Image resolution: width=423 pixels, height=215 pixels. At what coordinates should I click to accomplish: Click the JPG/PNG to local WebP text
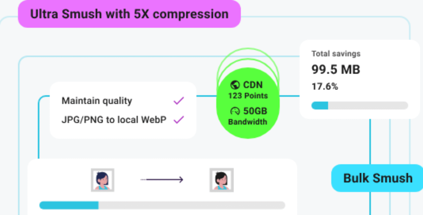114,120
